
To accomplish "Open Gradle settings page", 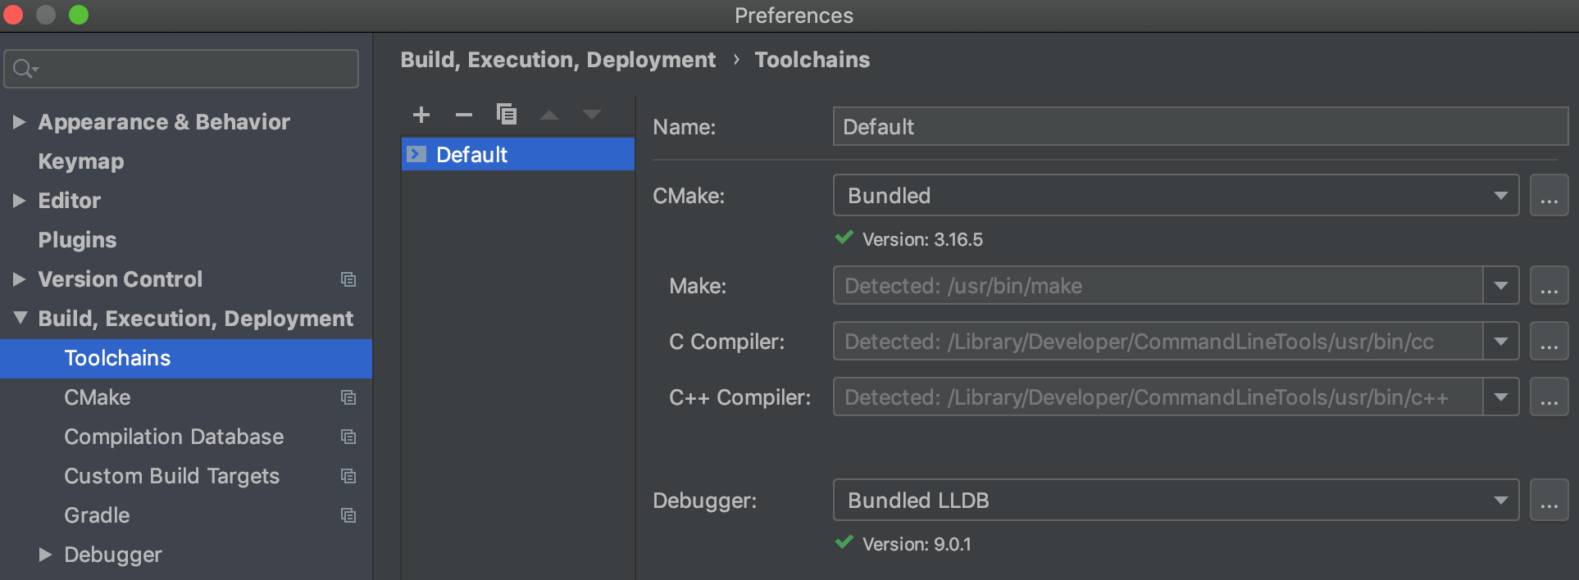I will (x=97, y=515).
